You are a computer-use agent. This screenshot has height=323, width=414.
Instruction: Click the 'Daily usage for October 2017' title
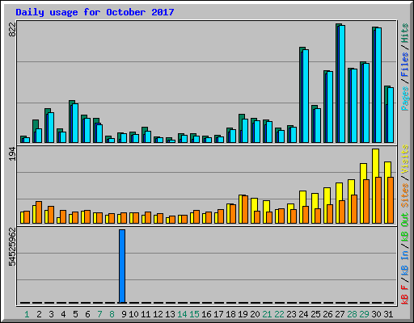95,12
